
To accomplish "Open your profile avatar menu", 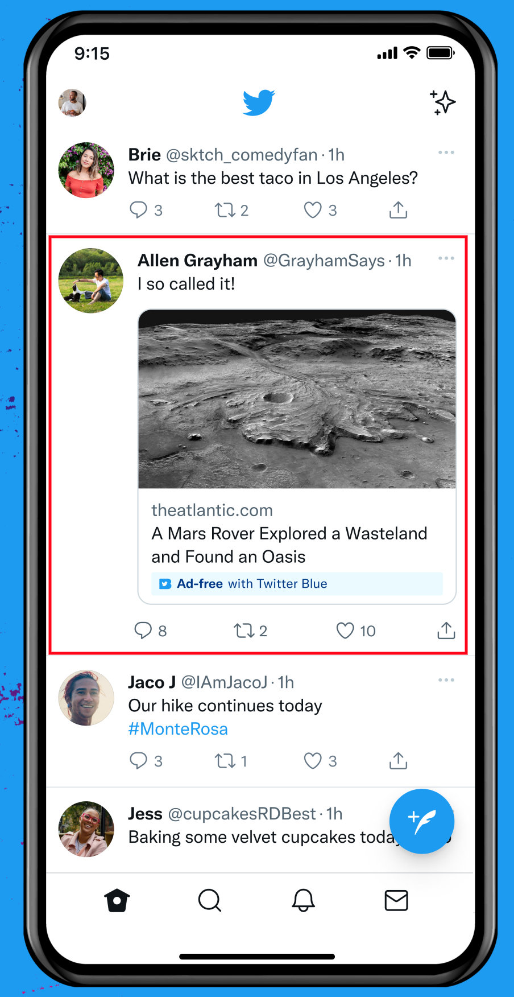I will [x=72, y=103].
